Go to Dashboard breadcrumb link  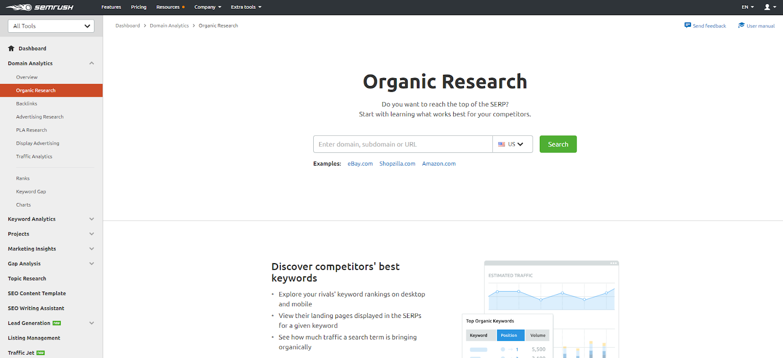coord(128,25)
